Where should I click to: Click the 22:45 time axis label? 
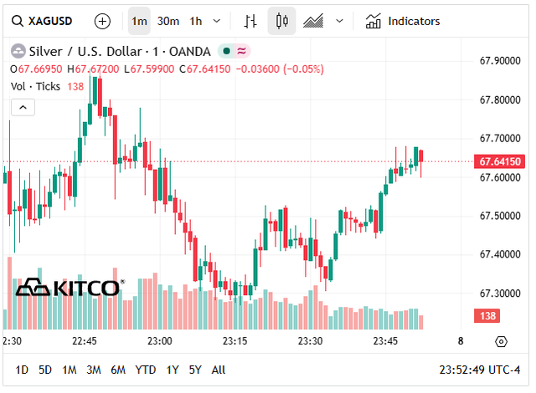[x=85, y=341]
